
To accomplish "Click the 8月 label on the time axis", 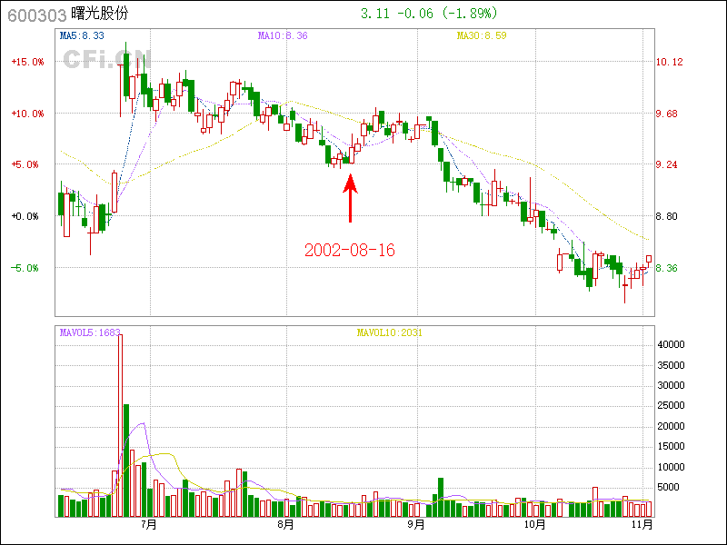I will pyautogui.click(x=285, y=525).
